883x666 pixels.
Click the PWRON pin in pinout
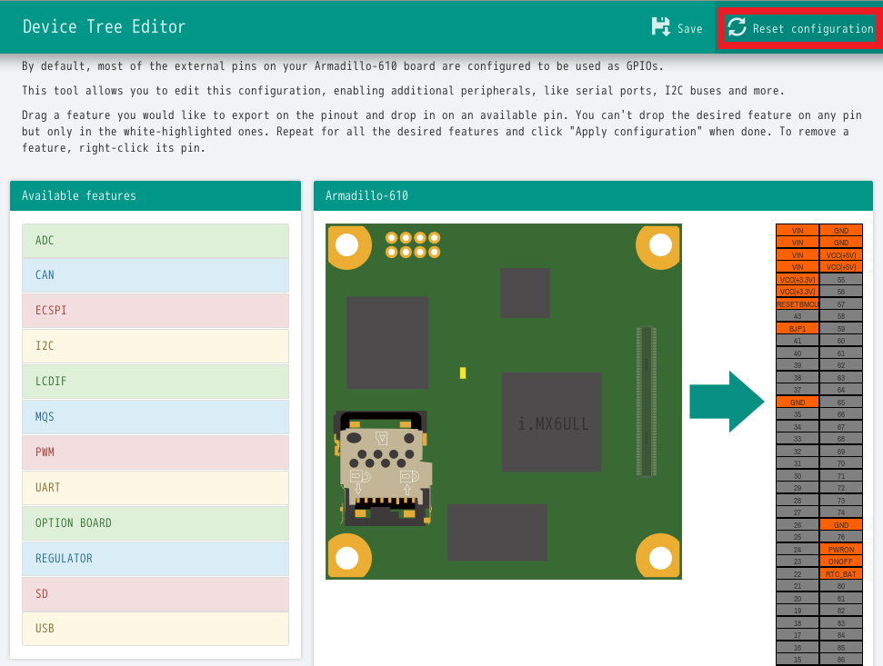click(x=841, y=550)
